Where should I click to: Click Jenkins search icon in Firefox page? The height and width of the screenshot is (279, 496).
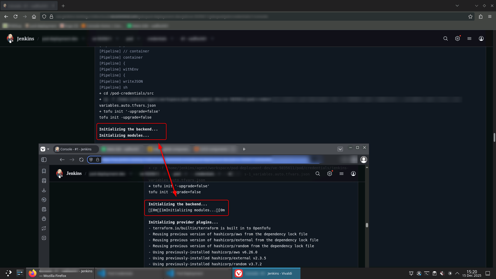pyautogui.click(x=445, y=38)
